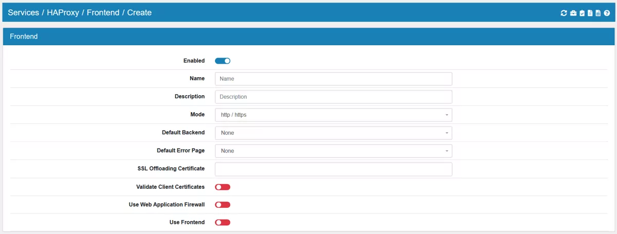Open help via question mark icon
Image resolution: width=617 pixels, height=234 pixels.
point(607,13)
